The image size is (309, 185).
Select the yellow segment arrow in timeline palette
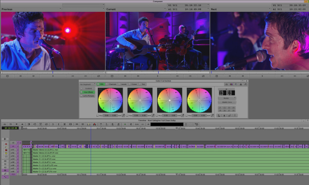[x=6, y=147]
